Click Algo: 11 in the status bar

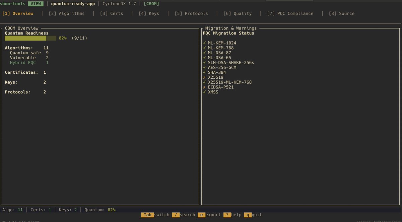[12, 210]
